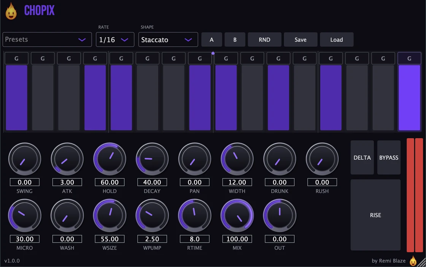The image size is (426, 267).
Task: Click the RUSH knob
Action: coord(322,159)
